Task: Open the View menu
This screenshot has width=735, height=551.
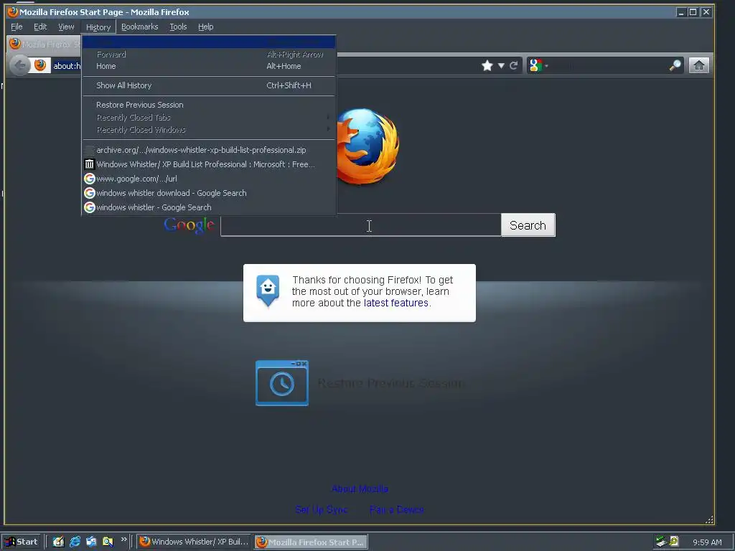Action: (66, 27)
